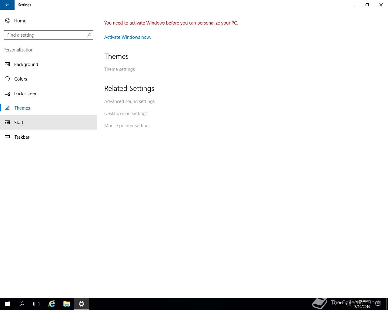Click Activate Windows now link
The image size is (388, 310).
coord(127,37)
